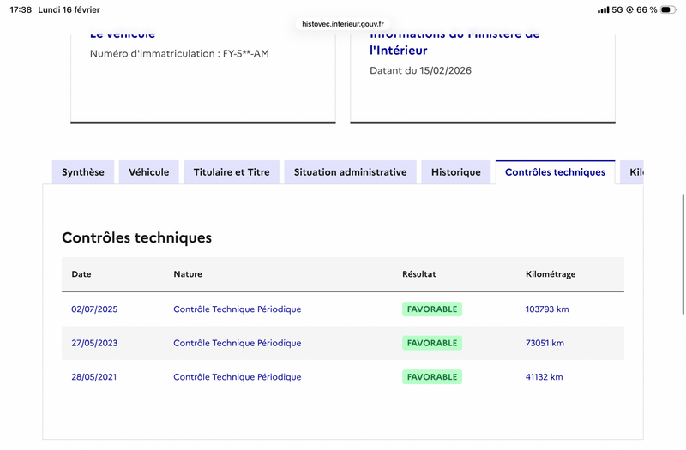Select the Contrôles techniques tab

555,172
